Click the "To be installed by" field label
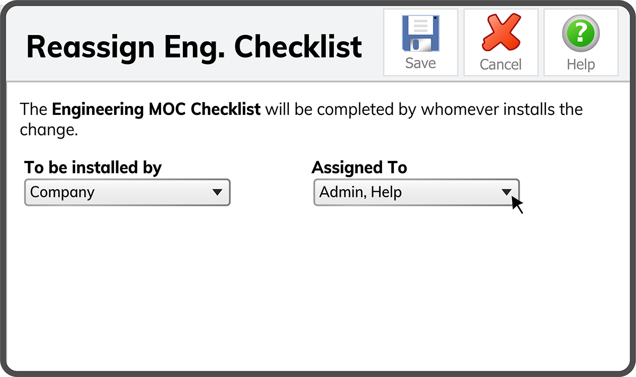The image size is (636, 377). [93, 168]
